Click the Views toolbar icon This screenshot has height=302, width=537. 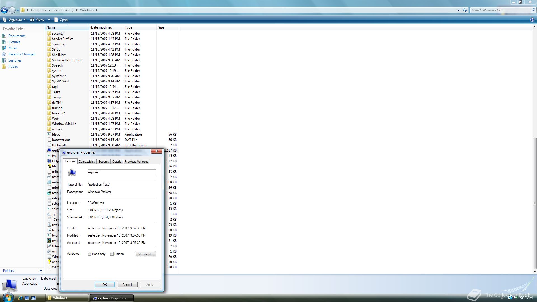[x=32, y=20]
